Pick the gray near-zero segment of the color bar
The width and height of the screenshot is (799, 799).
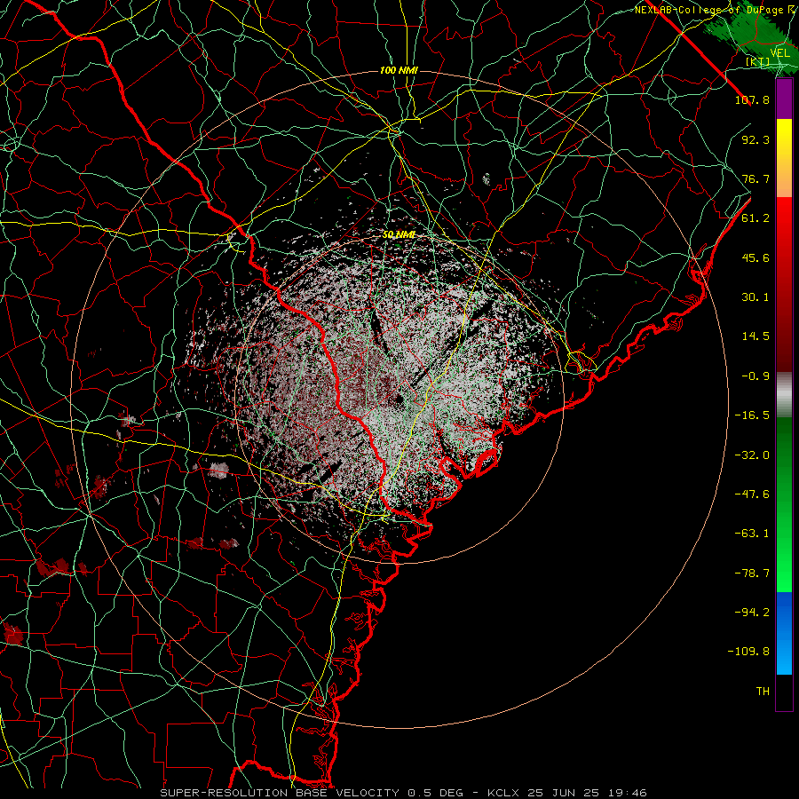click(x=784, y=395)
